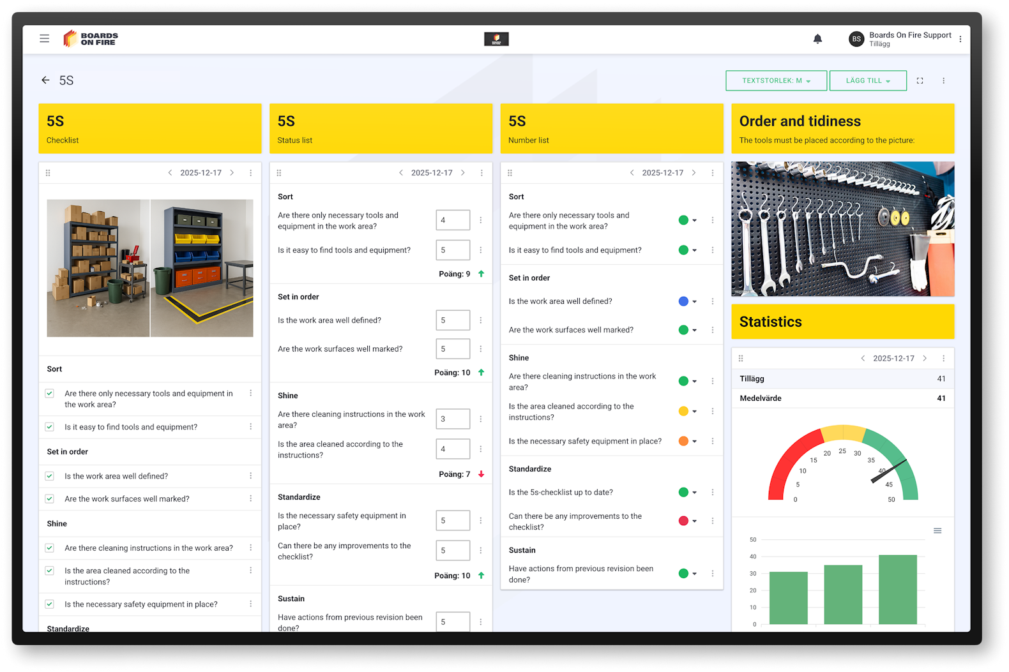Click the green status dot for 'cleaning instructions in the work area'
This screenshot has width=1009, height=672.
[683, 382]
